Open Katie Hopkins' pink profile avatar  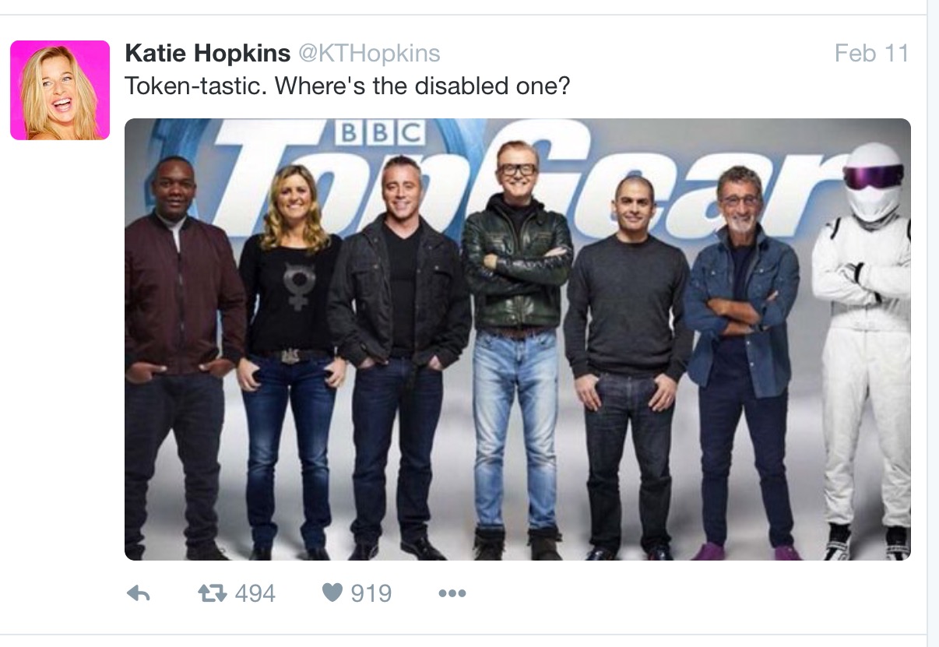coord(60,90)
